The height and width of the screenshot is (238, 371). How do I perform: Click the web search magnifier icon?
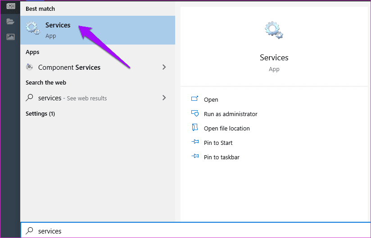coord(29,98)
